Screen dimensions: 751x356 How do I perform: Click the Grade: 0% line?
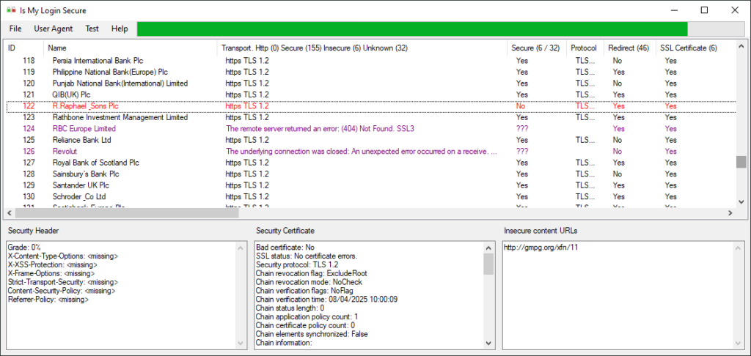24,248
